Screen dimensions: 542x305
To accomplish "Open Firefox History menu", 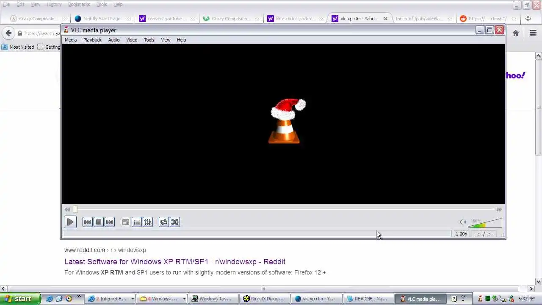I will coord(54,4).
